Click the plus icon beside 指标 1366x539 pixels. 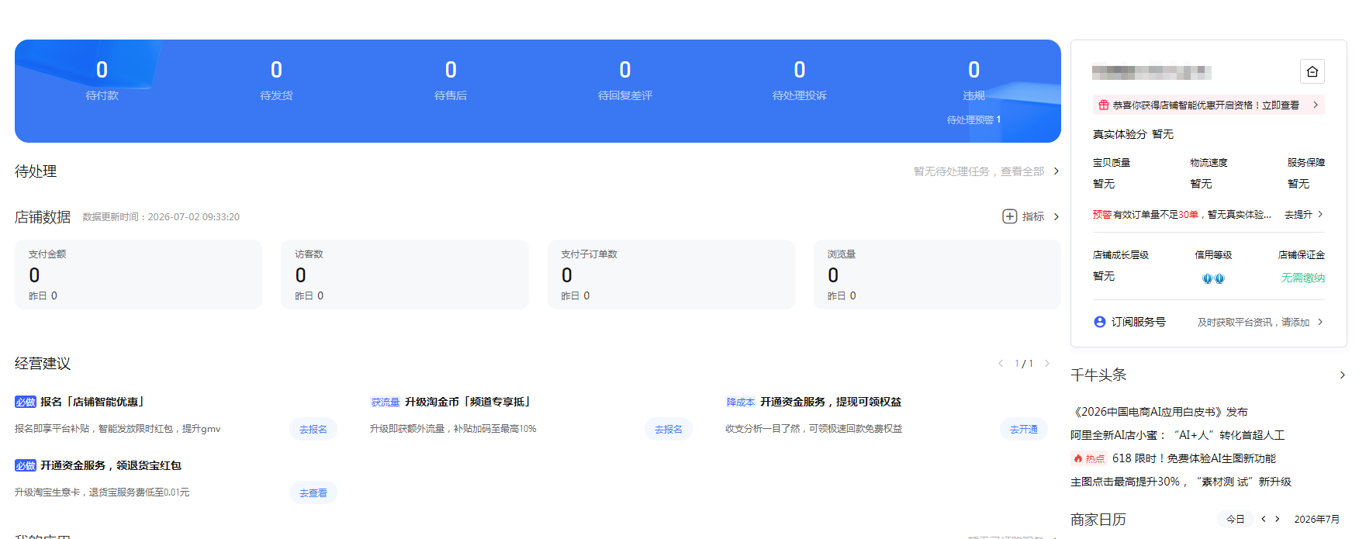pos(1009,216)
